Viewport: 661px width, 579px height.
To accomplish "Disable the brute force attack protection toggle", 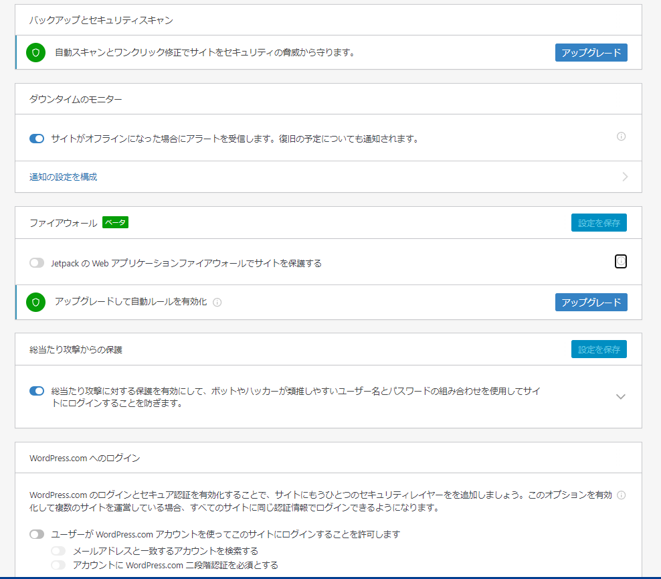I will point(37,391).
